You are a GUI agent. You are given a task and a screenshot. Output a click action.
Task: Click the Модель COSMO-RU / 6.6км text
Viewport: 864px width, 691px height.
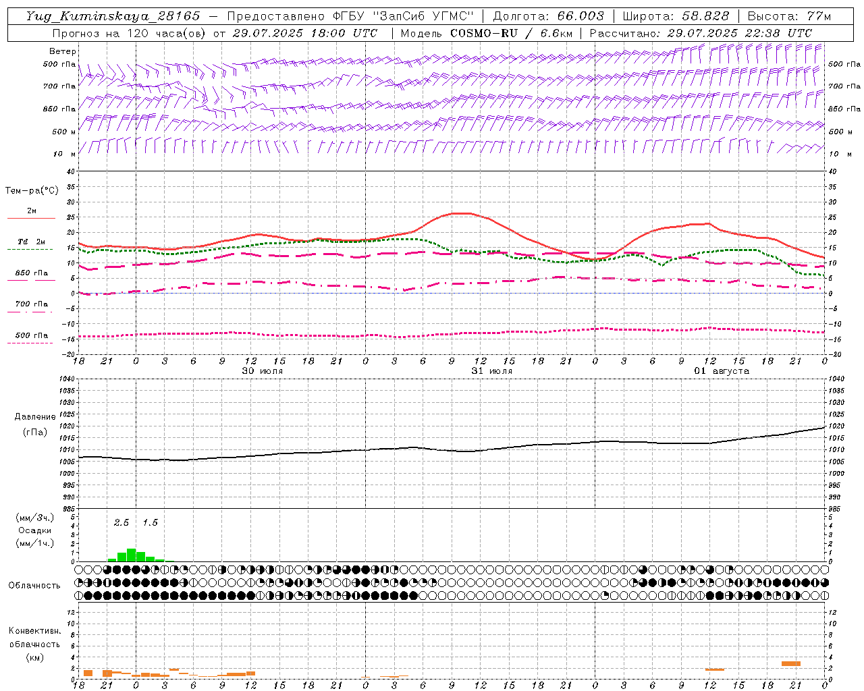click(x=486, y=33)
